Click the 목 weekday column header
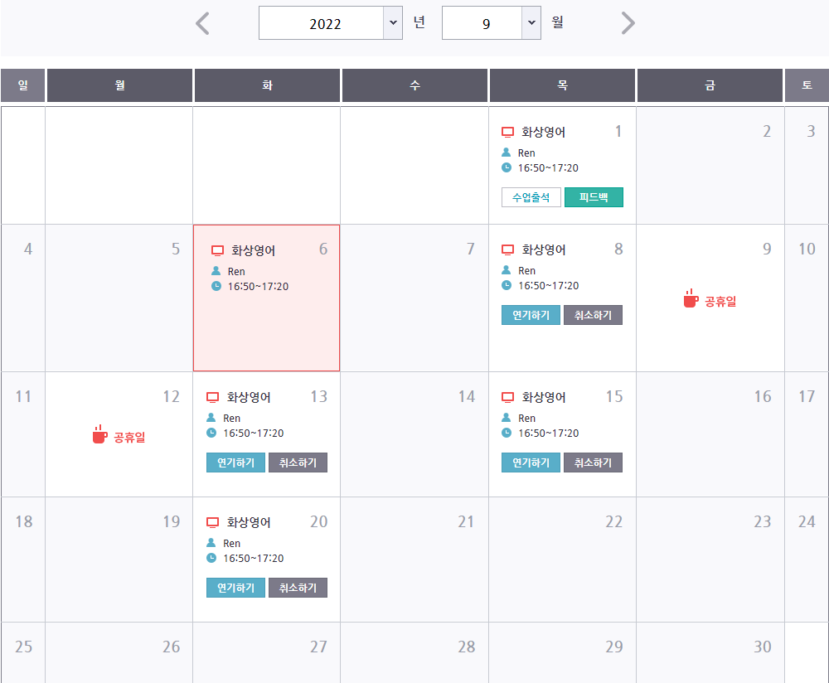Viewport: 829px width, 683px height. coord(562,85)
